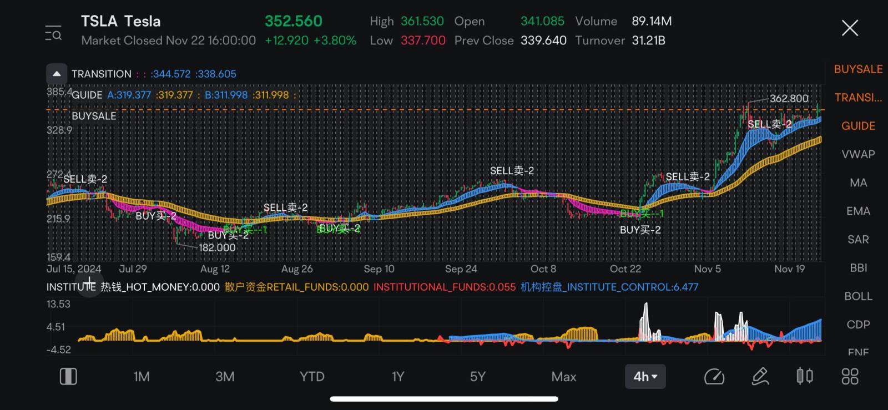Click the High 361.530 value
888x410 pixels.
422,21
